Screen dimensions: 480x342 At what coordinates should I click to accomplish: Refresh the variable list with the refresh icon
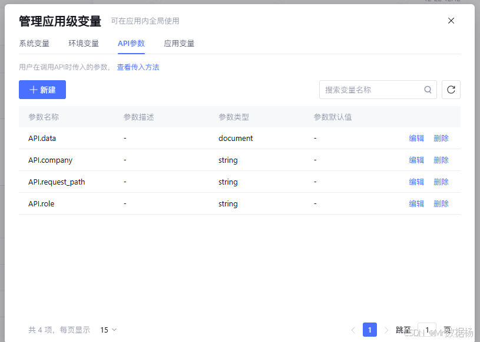[451, 89]
